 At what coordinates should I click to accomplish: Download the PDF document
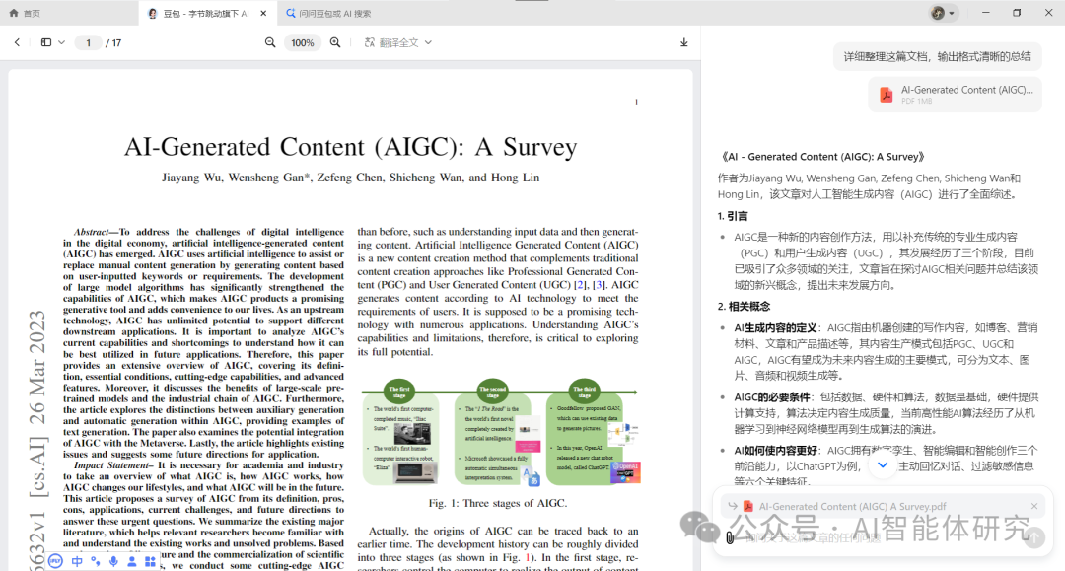pyautogui.click(x=684, y=42)
